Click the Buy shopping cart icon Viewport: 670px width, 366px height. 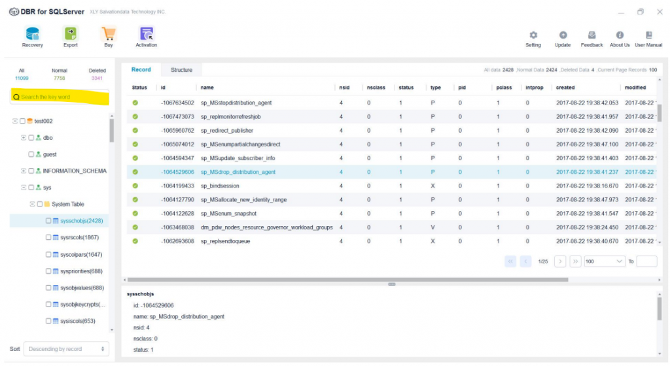click(x=108, y=34)
